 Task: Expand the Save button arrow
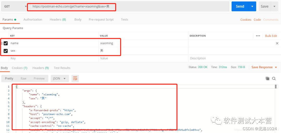tap(274, 6)
